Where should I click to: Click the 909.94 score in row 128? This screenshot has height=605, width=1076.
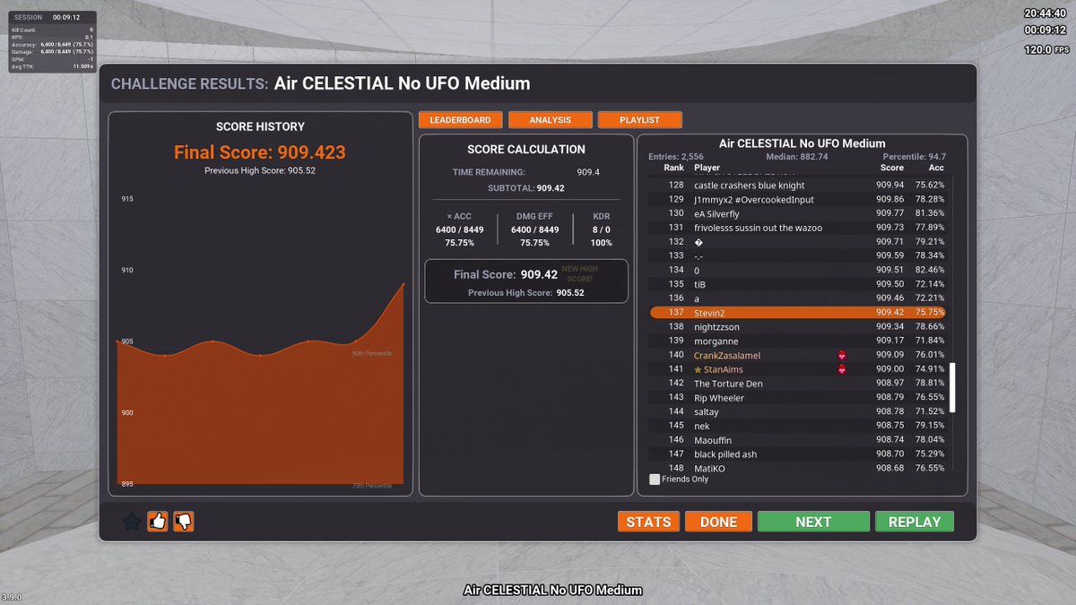click(890, 186)
